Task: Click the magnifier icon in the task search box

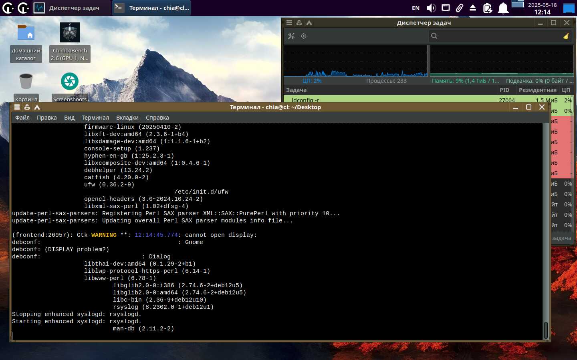Action: 434,36
